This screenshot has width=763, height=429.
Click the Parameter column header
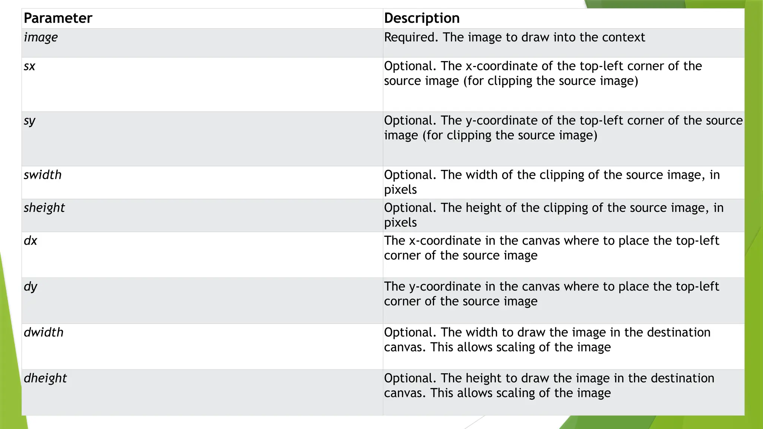pyautogui.click(x=58, y=18)
